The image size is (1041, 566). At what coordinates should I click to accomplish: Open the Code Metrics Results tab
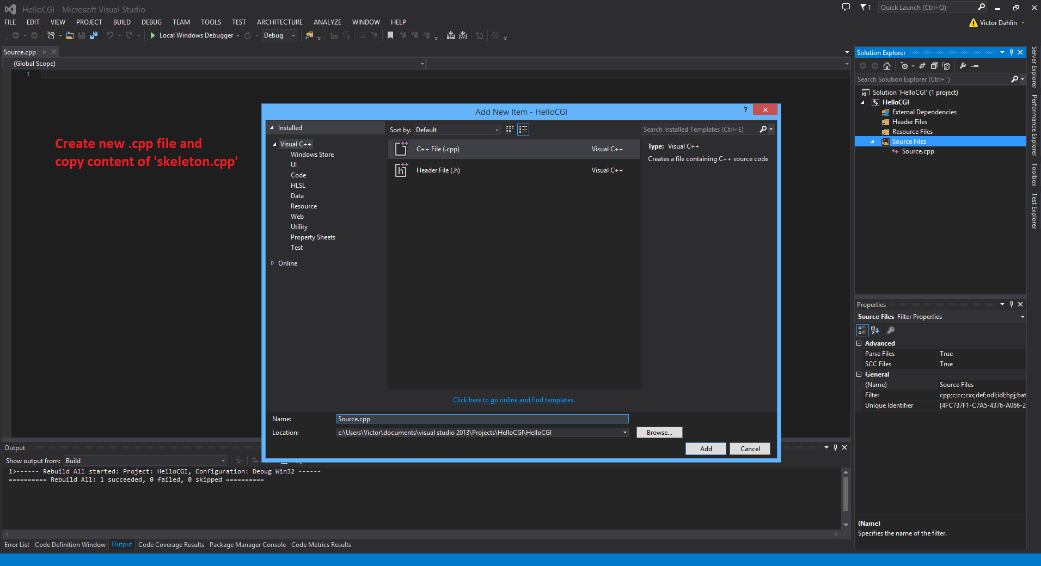[x=321, y=545]
